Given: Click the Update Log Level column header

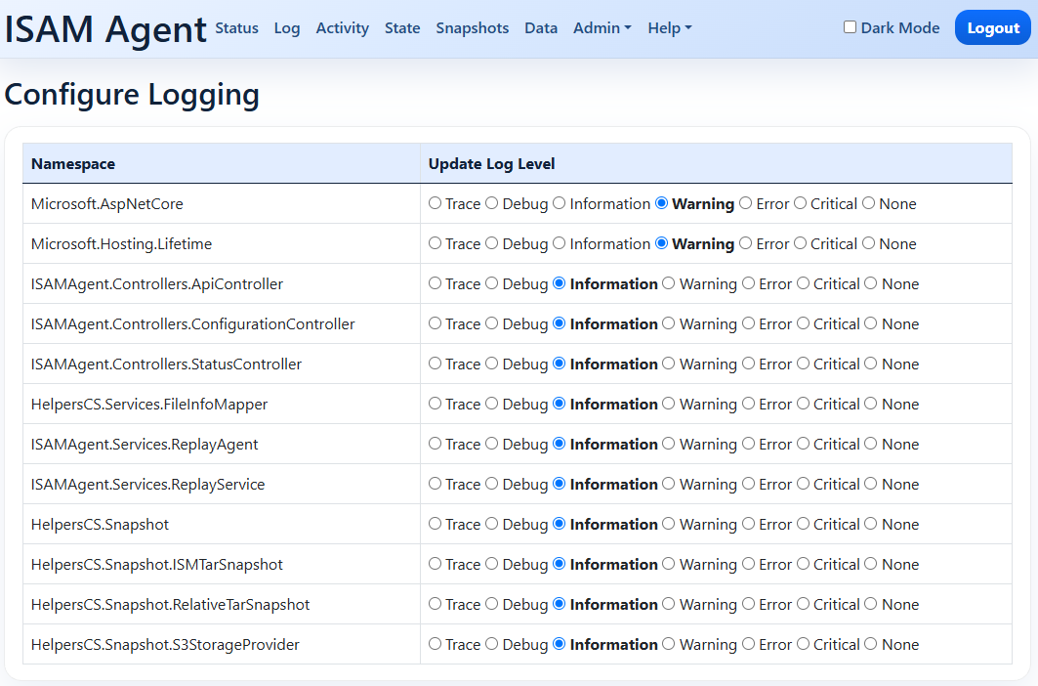Looking at the screenshot, I should (x=717, y=164).
